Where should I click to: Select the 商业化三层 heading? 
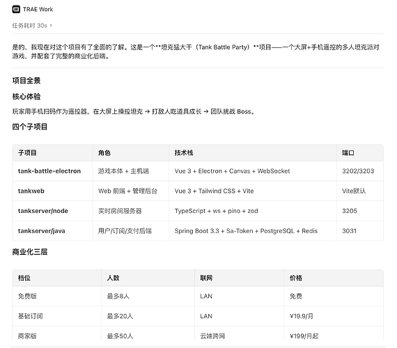(x=30, y=252)
